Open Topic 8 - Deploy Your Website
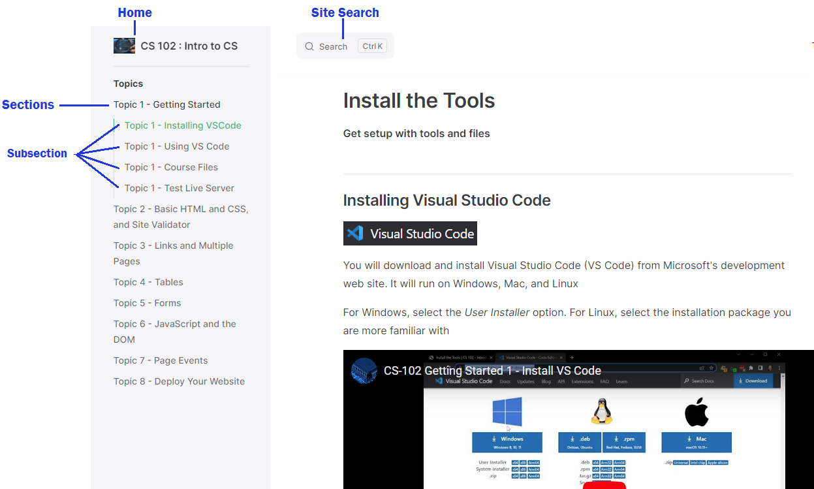This screenshot has height=489, width=814. click(x=179, y=381)
